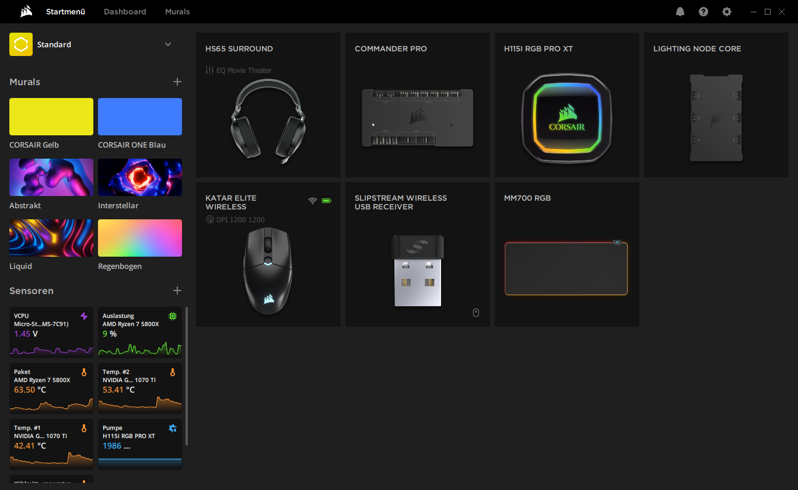This screenshot has width=798, height=490.
Task: Click the mouse icon on Slipstream receiver tile
Action: coord(475,313)
